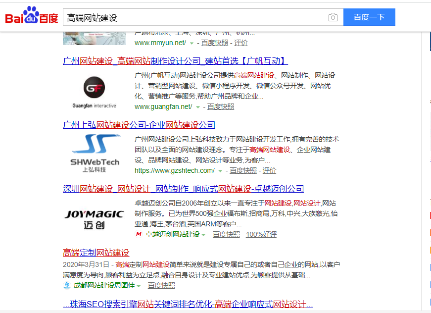The image size is (431, 313).
Task: Open the Baidu logo homepage
Action: pos(32,15)
